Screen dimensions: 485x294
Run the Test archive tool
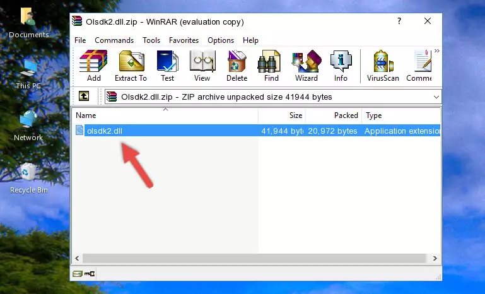pyautogui.click(x=167, y=66)
